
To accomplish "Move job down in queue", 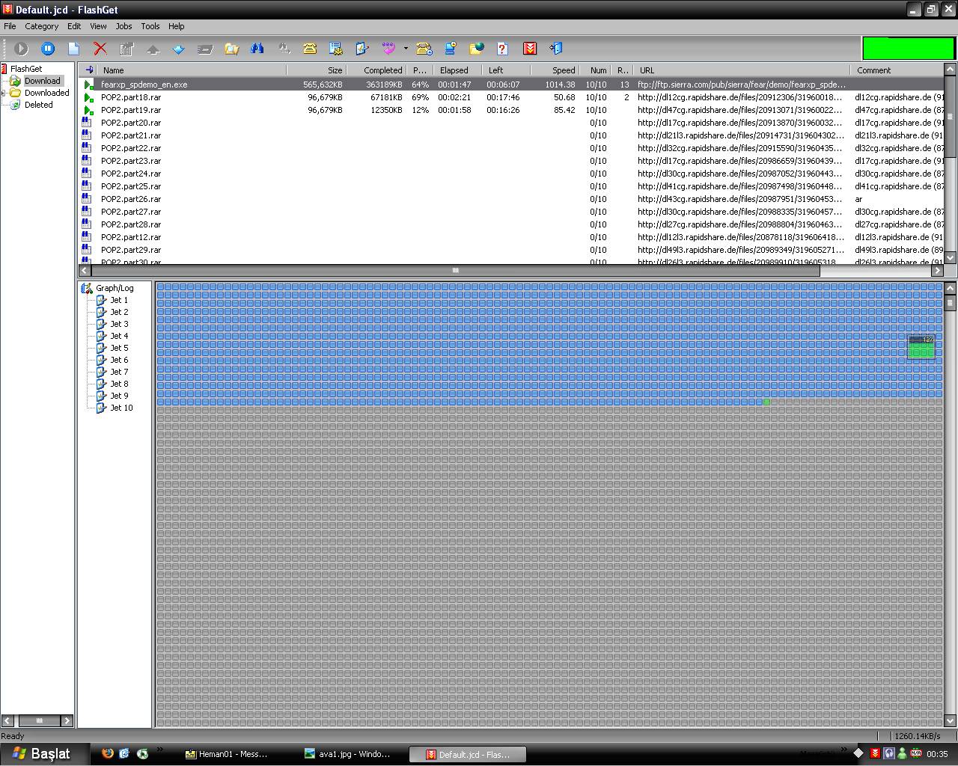I will point(179,49).
